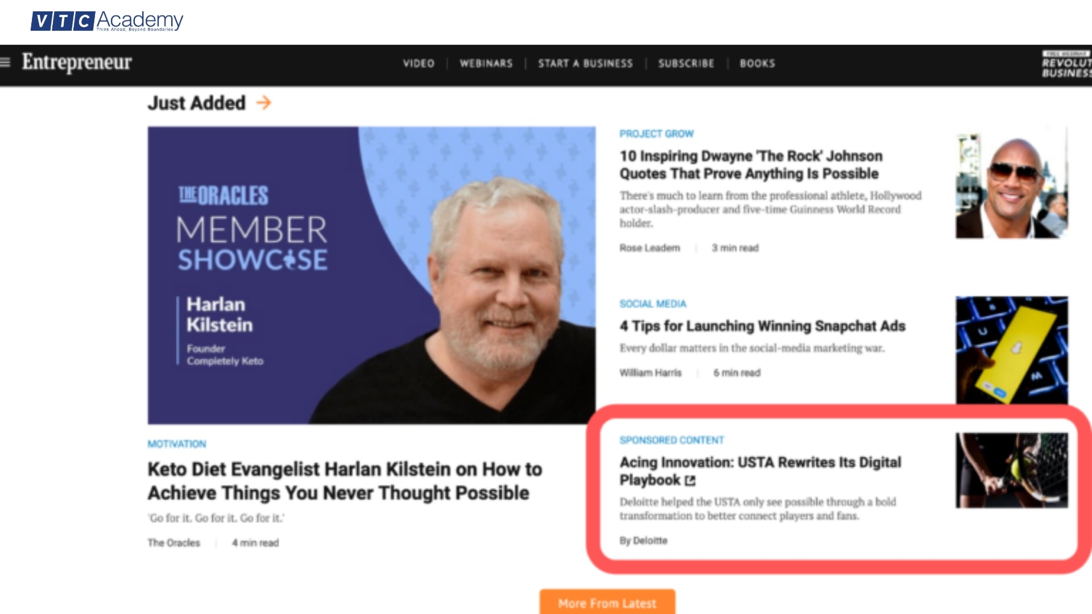
Task: Open the Video menu item
Action: [x=419, y=64]
